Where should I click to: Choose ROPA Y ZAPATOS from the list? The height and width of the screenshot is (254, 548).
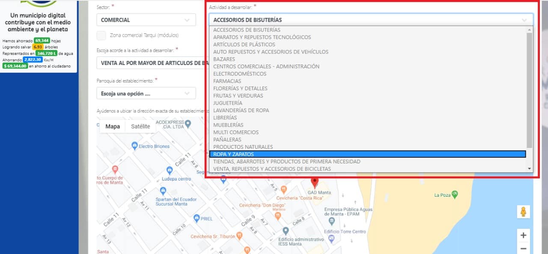pyautogui.click(x=367, y=154)
